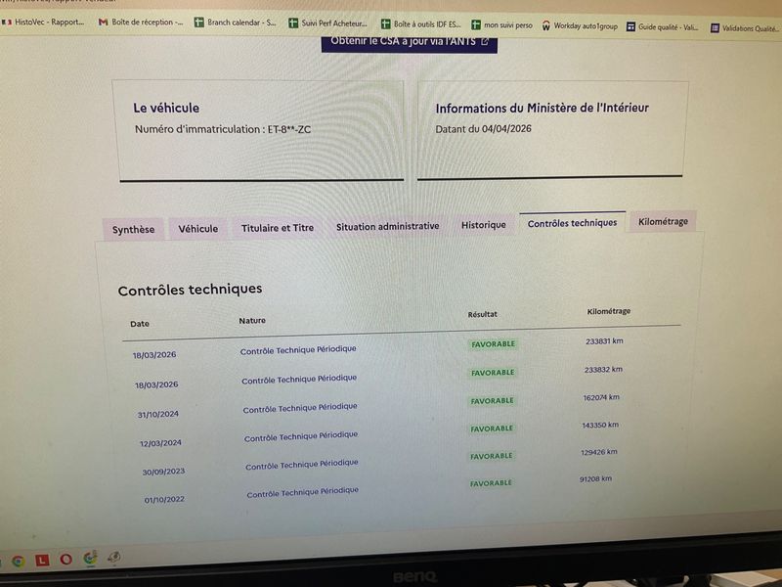
Task: Click FAVORABLE badge in the 31/10/2024 row
Action: pos(492,401)
